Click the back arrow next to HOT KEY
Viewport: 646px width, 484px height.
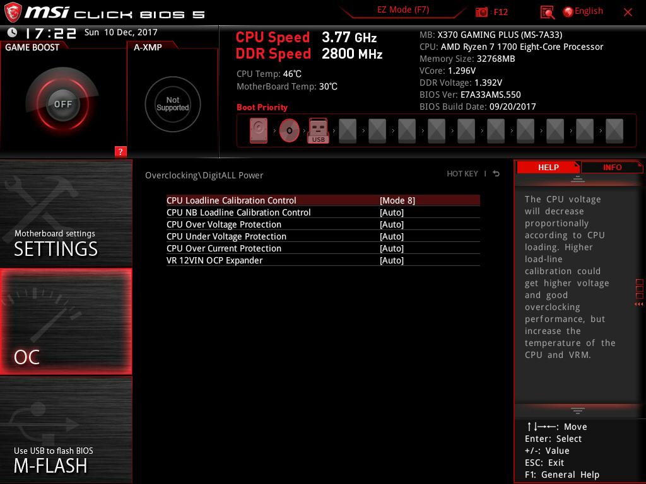496,174
